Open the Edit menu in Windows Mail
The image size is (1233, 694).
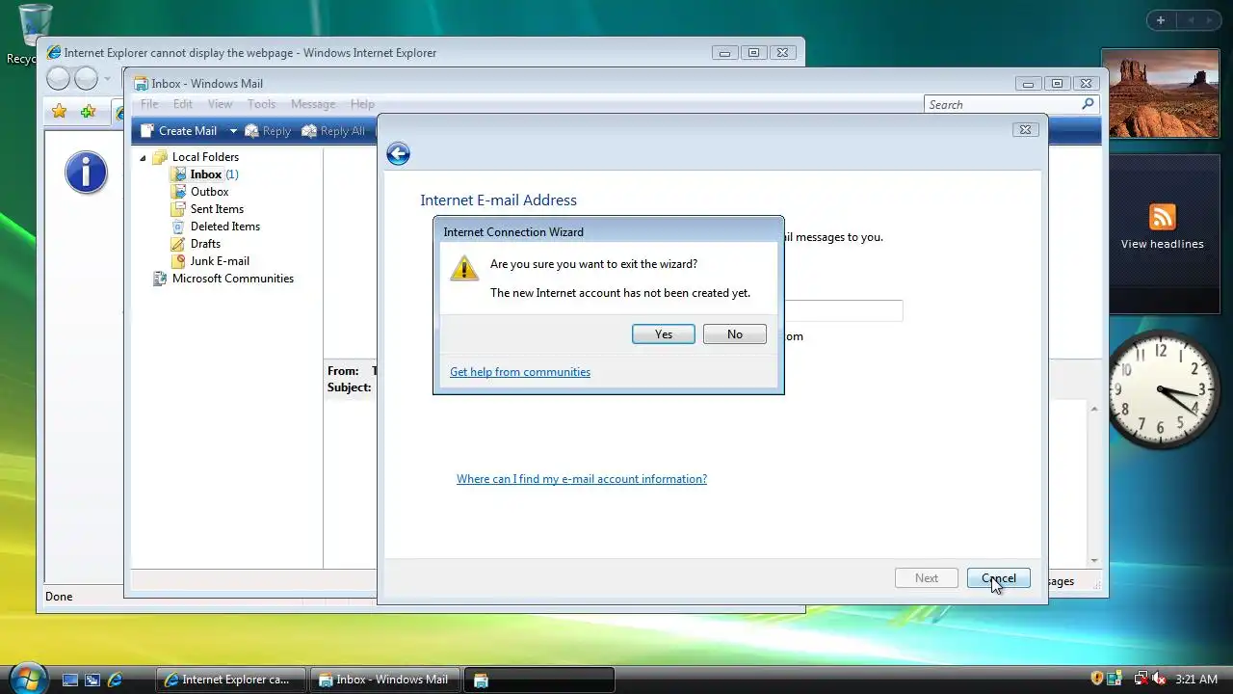pos(183,104)
